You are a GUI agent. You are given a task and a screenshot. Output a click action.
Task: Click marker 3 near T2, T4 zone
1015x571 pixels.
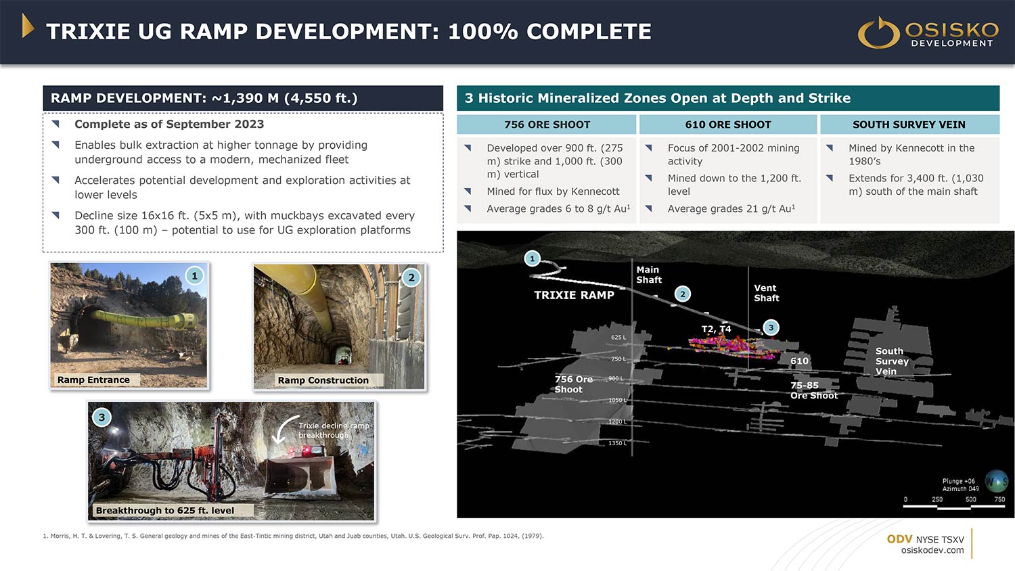pos(771,327)
